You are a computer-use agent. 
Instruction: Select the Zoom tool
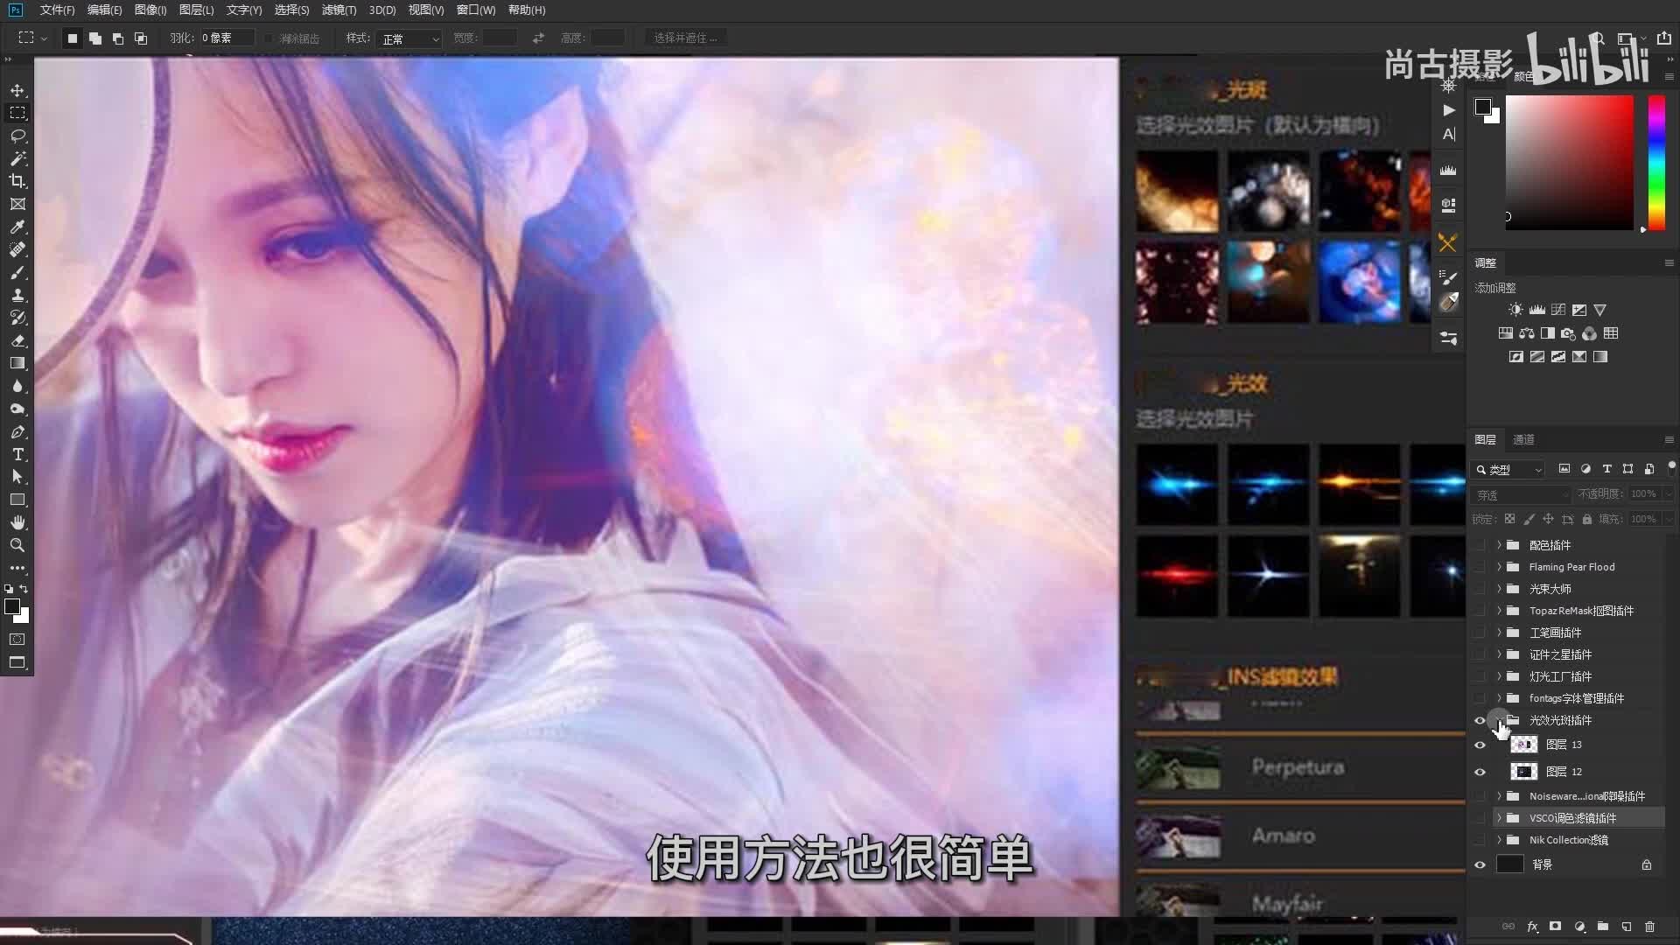[x=17, y=545]
